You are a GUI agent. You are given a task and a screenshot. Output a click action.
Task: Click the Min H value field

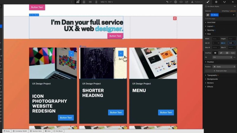click(x=232, y=43)
